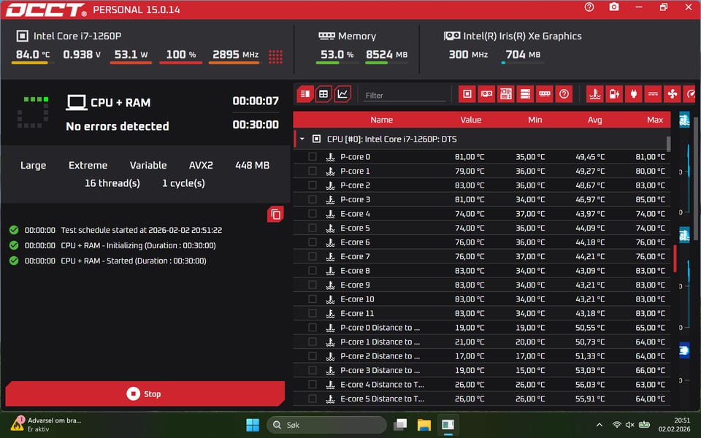
Task: Open the help icon in title bar
Action: 589,7
